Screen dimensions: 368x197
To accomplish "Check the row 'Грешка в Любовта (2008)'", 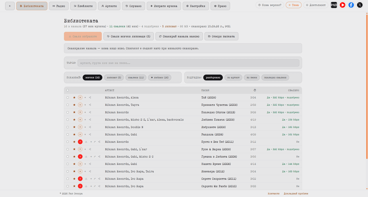I will 68,157.
